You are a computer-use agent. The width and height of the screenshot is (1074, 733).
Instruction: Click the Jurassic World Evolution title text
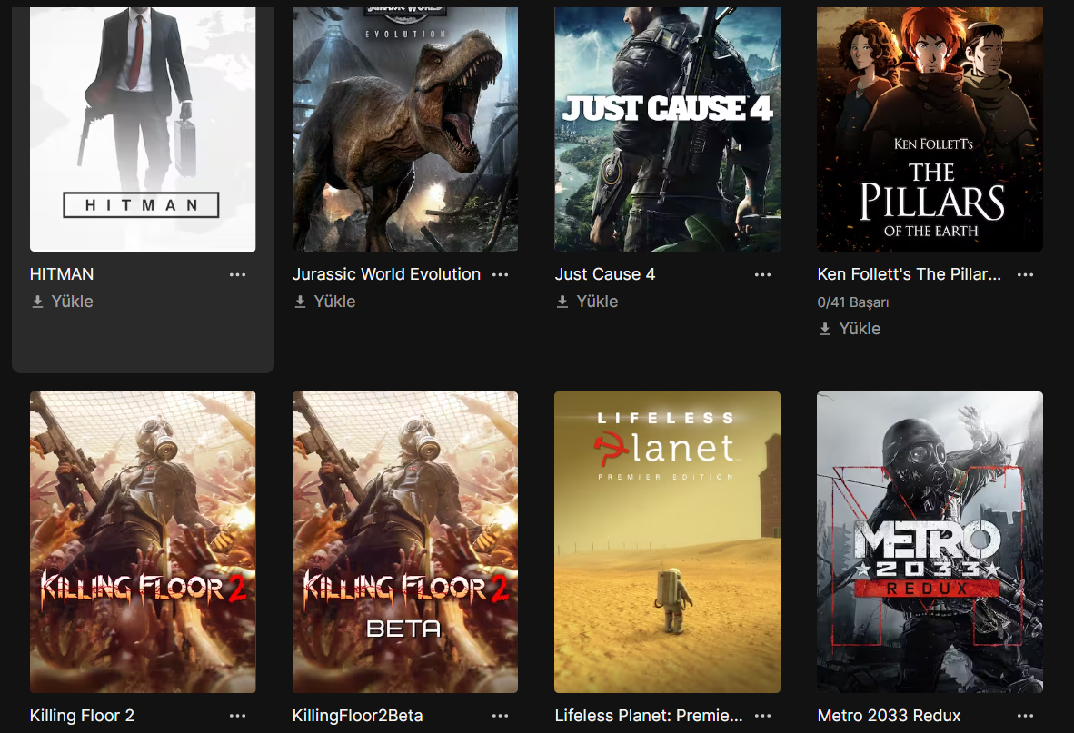pos(386,274)
